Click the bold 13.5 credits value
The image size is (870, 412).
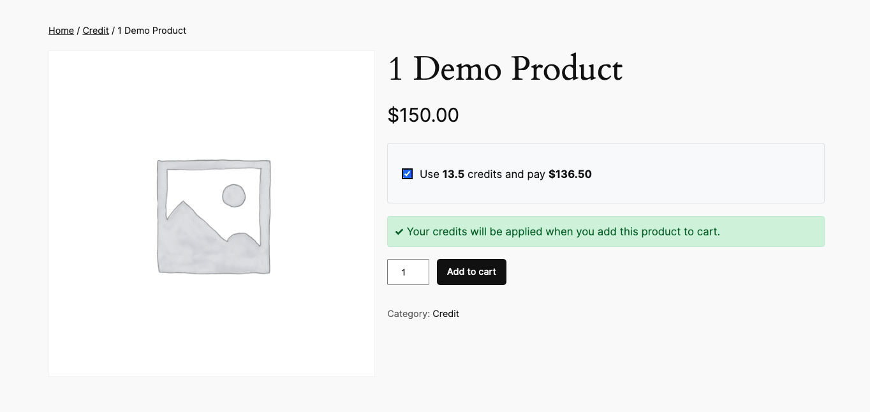(453, 174)
